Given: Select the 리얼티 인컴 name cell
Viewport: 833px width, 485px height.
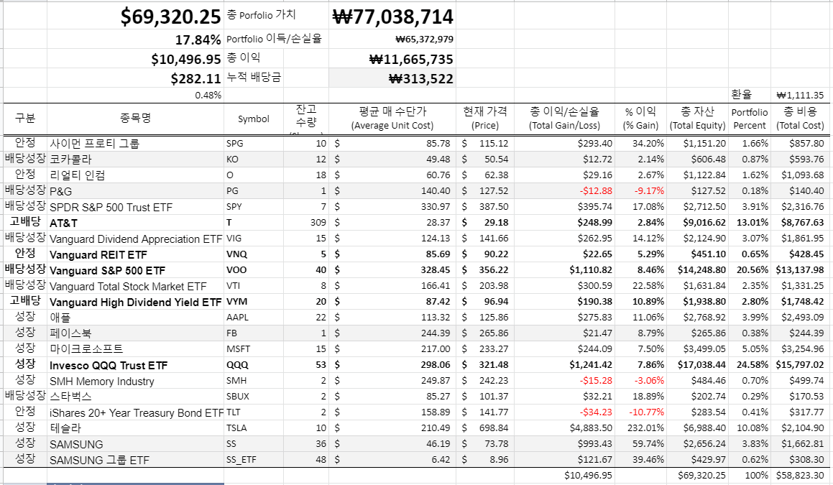Looking at the screenshot, I should pos(135,175).
